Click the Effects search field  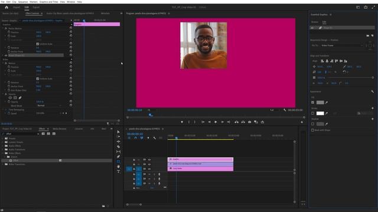[x=21, y=134]
